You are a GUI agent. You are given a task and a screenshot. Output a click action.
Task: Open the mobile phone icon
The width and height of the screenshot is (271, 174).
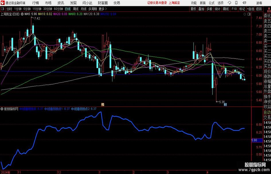click(x=236, y=3)
